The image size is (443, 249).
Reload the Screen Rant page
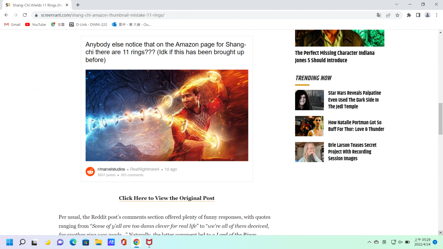pos(25,15)
